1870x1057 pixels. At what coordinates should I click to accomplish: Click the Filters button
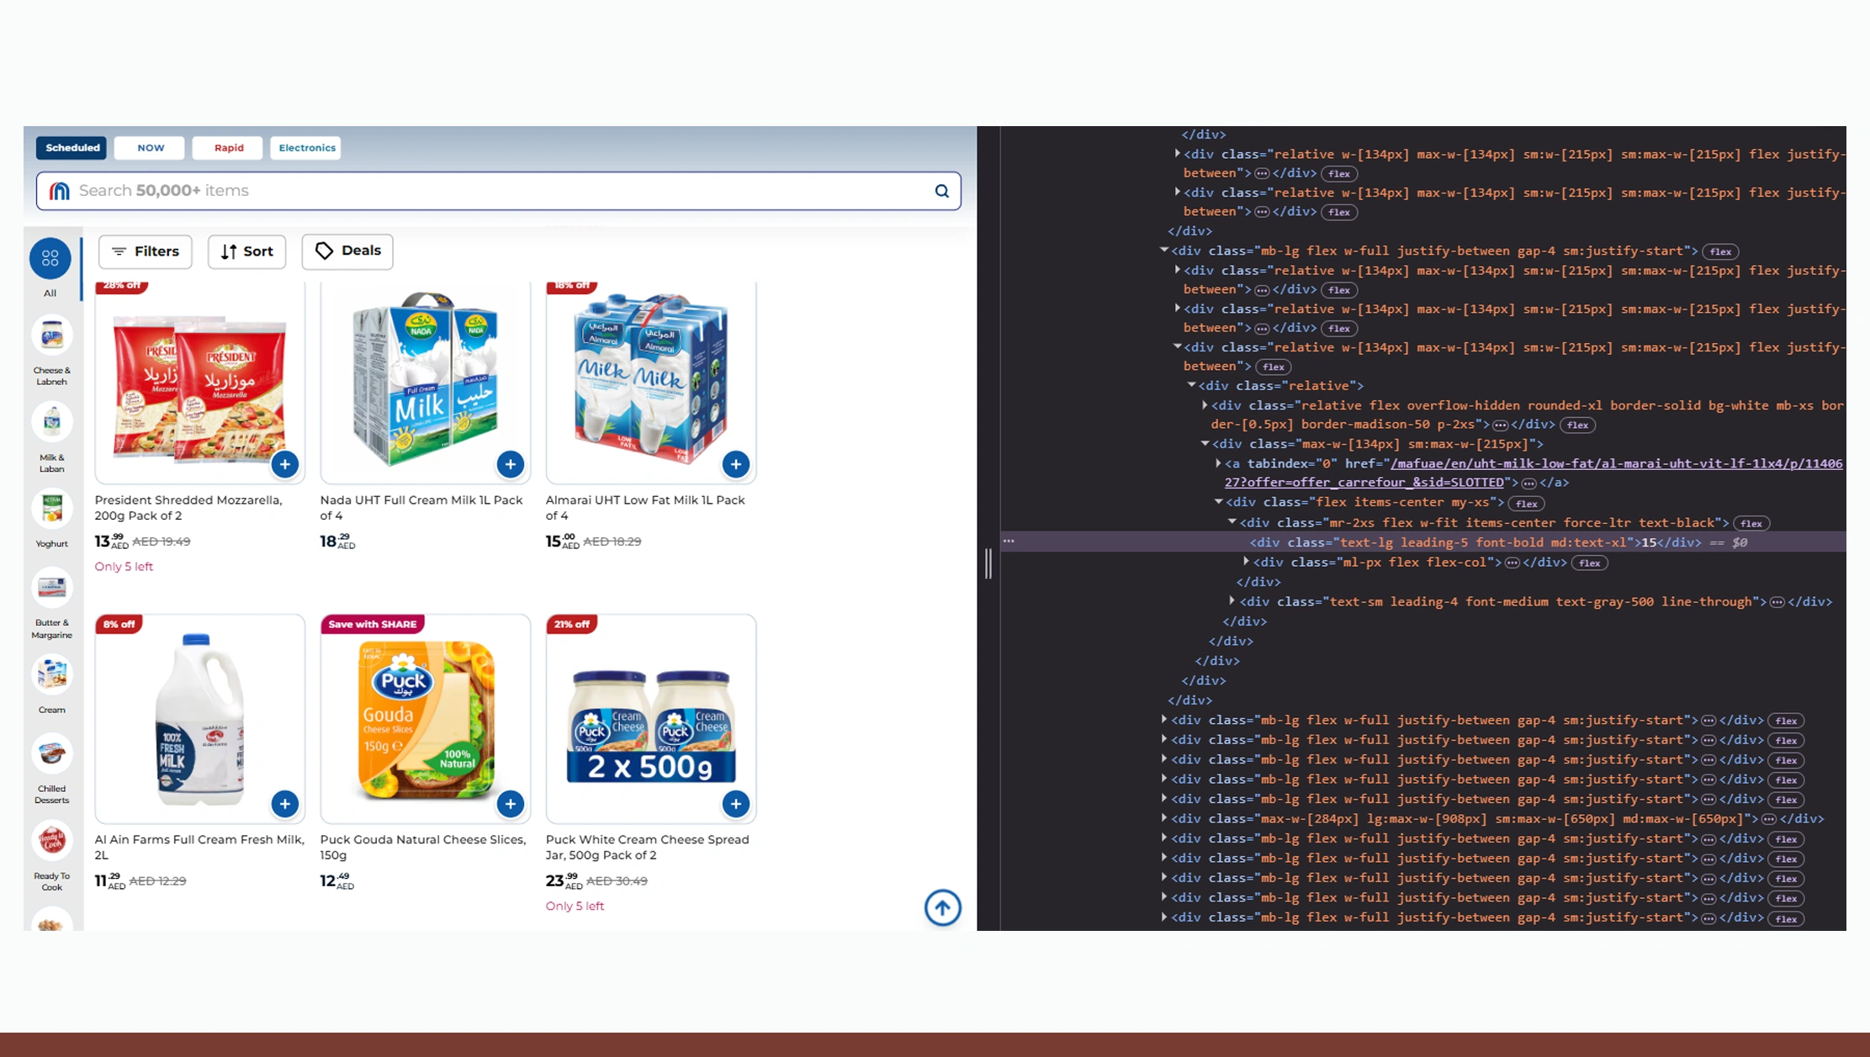(x=145, y=251)
